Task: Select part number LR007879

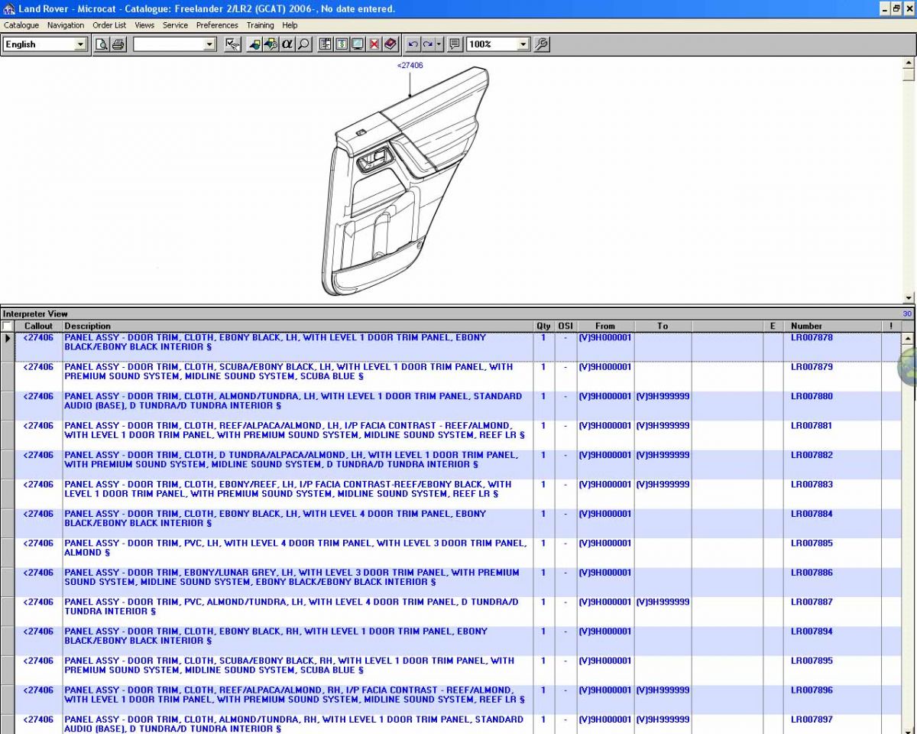Action: coord(812,367)
